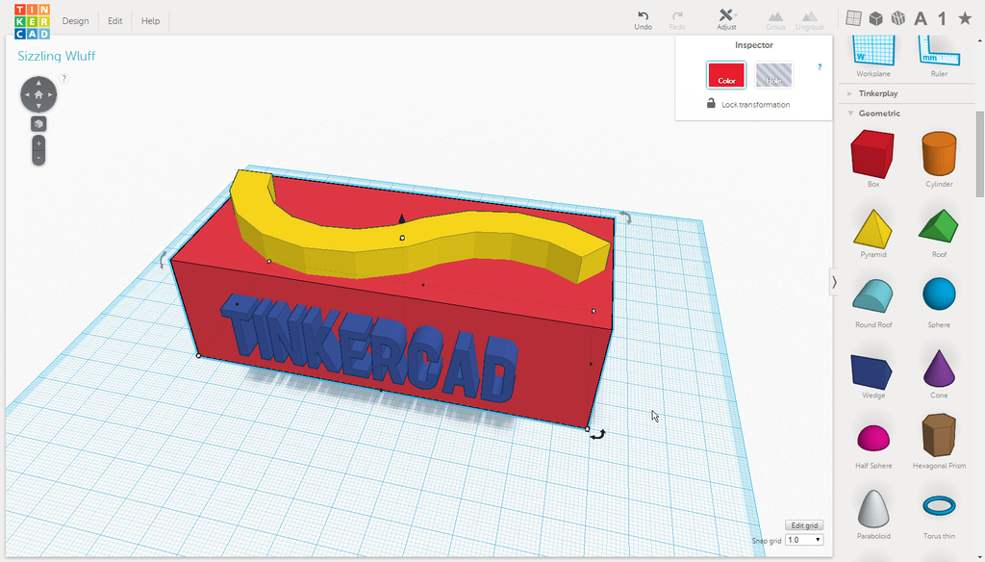Toggle Lock transformation padlock
Image resolution: width=985 pixels, height=562 pixels.
click(711, 103)
